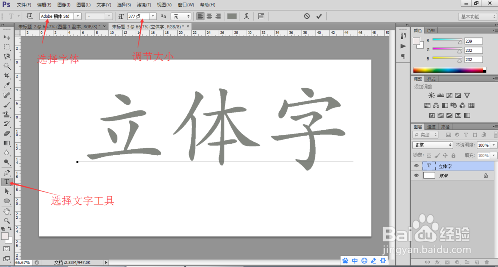Delete layer using trash icon
Screen dimensions: 498x267
(486, 262)
